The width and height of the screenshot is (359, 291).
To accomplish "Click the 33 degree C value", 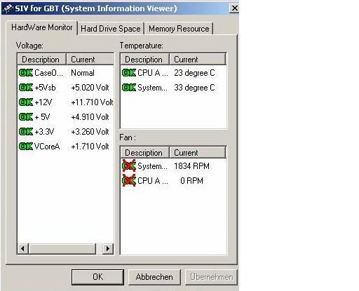I will [x=194, y=88].
